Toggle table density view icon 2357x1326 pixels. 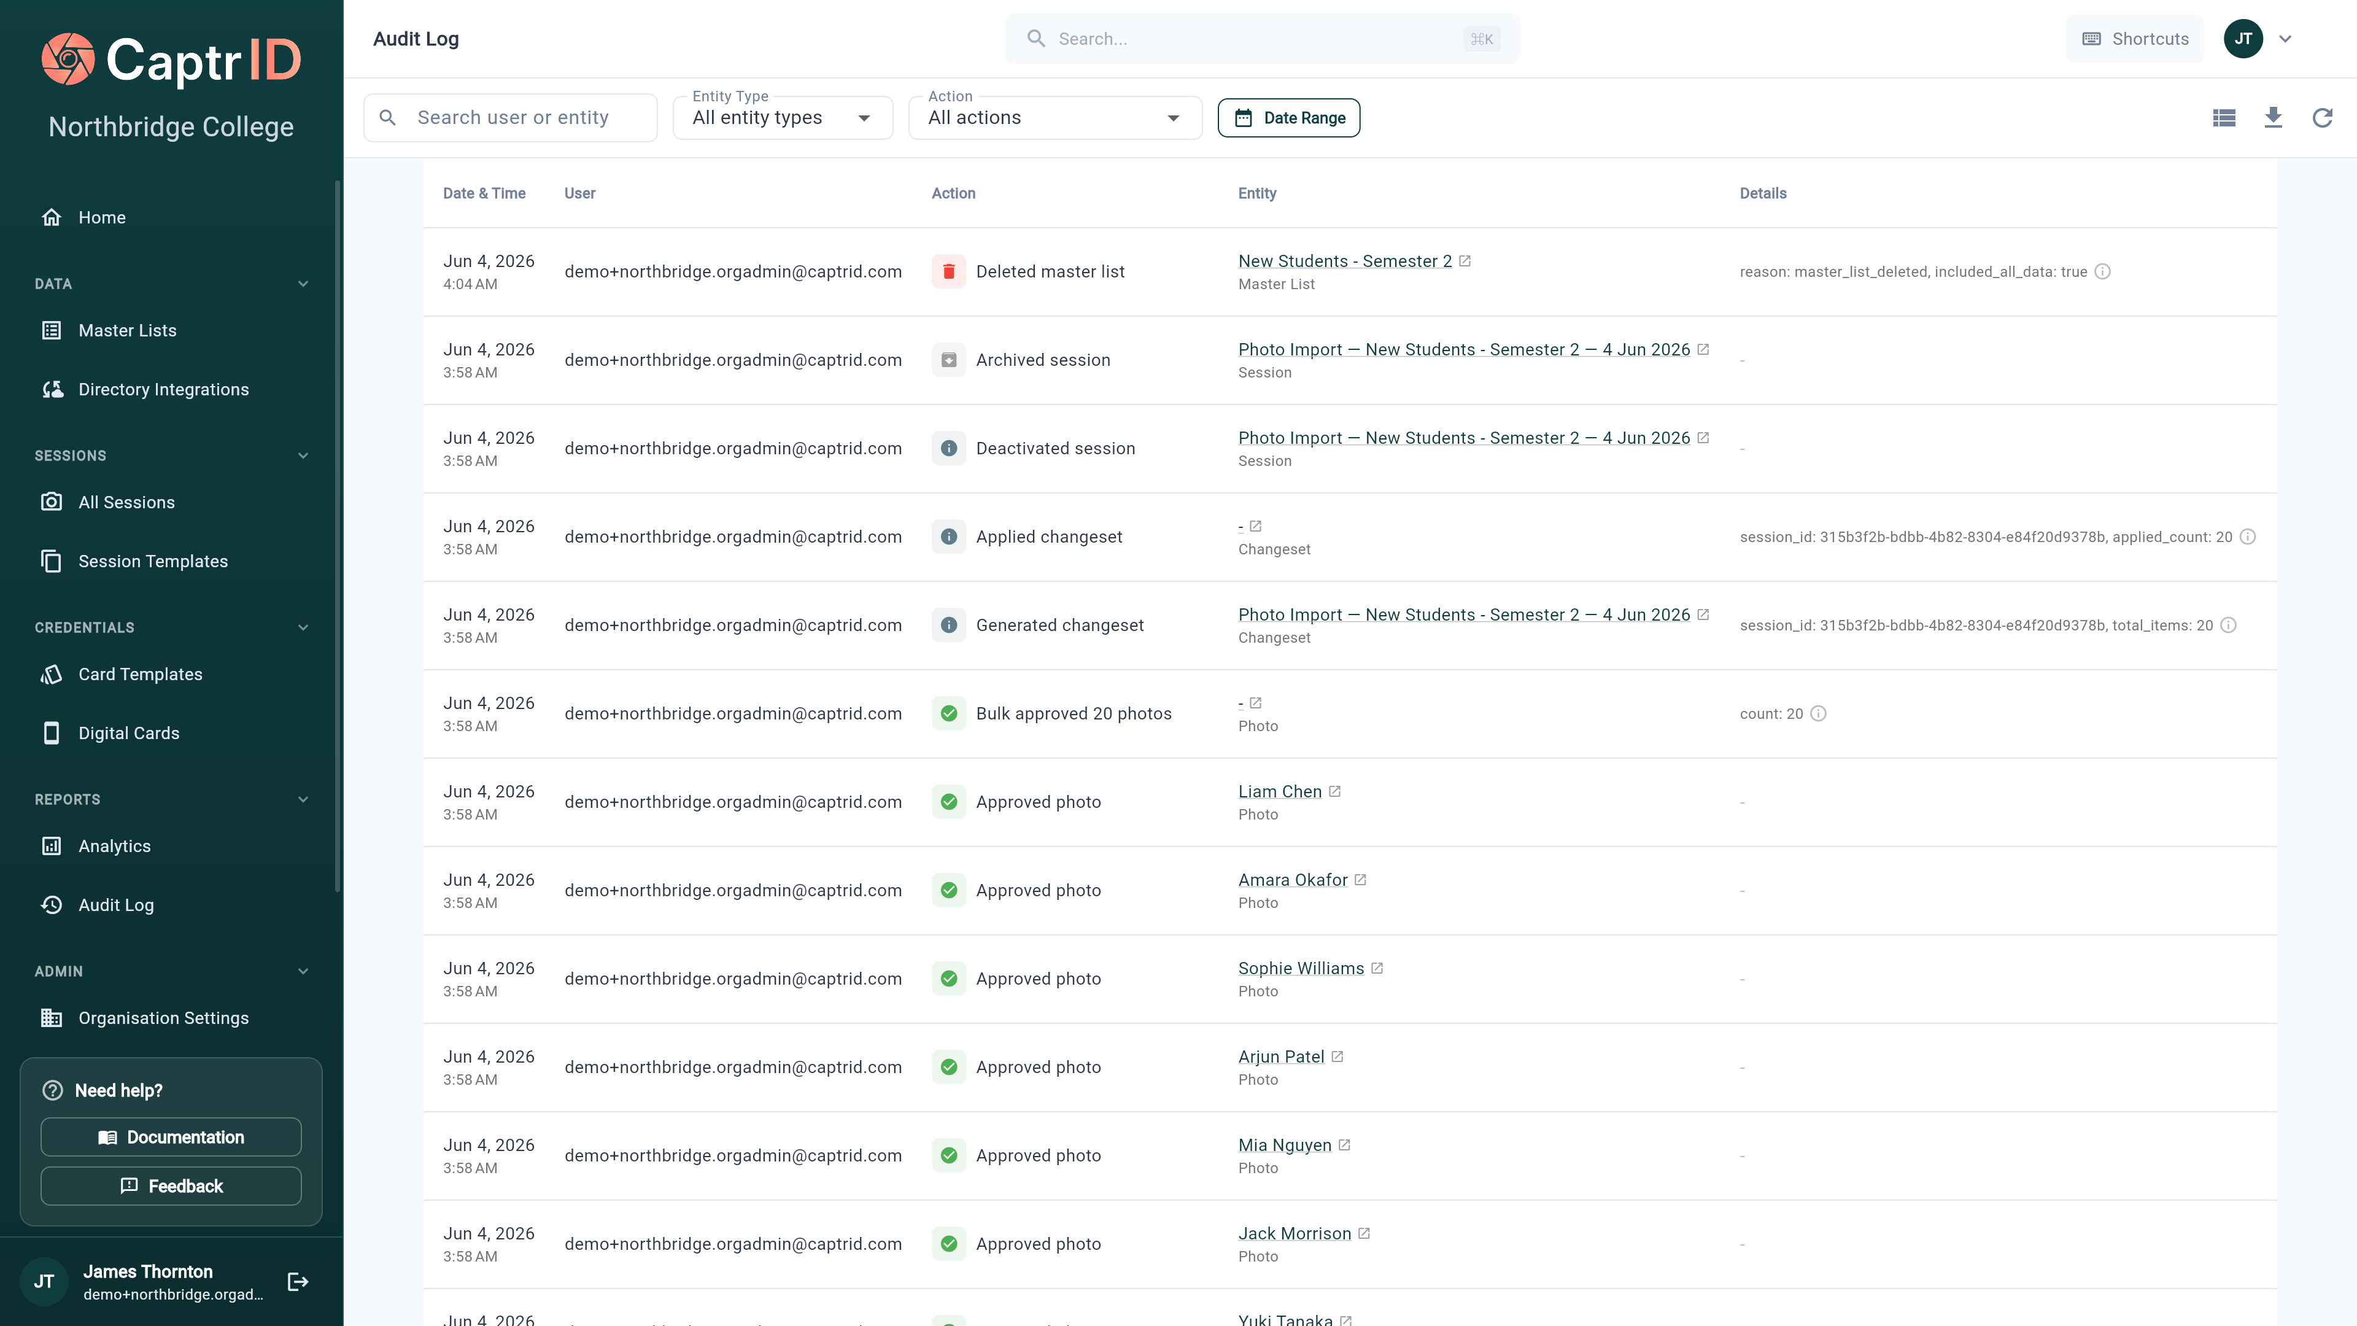coord(2224,117)
